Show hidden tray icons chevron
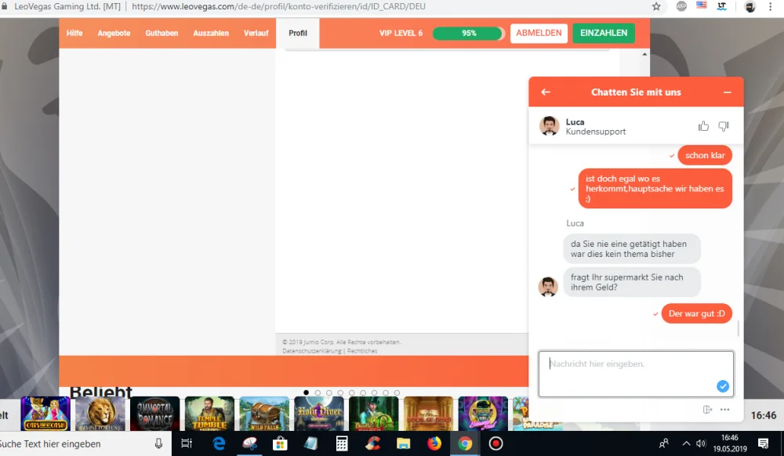 pos(686,443)
